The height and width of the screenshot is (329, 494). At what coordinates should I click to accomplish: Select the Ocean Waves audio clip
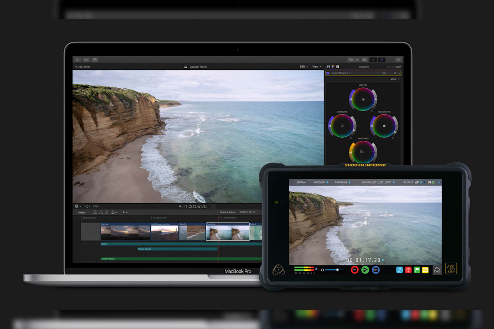[x=178, y=249]
